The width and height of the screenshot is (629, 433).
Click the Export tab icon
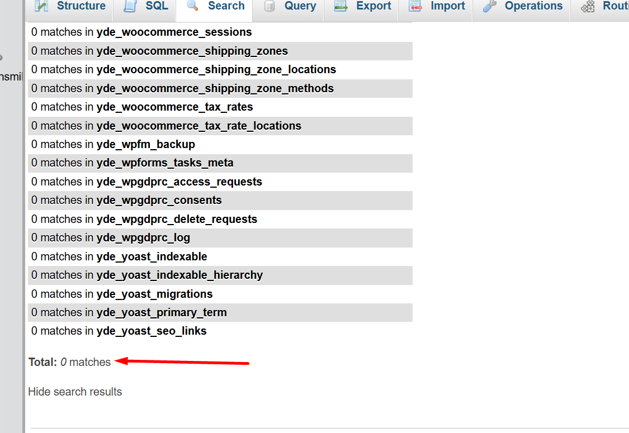tap(341, 6)
